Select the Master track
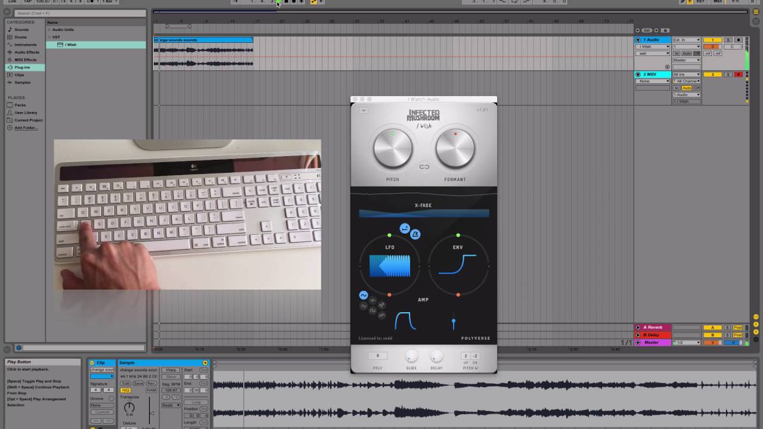 click(x=653, y=343)
